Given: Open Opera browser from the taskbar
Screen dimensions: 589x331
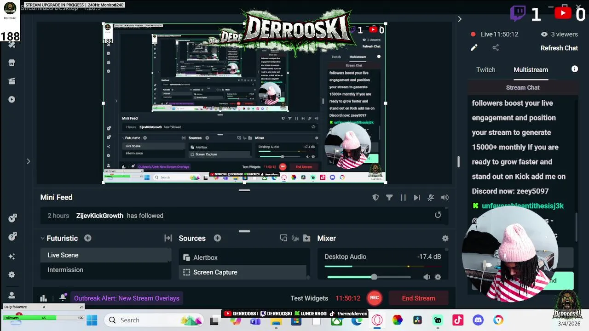Looking at the screenshot, I should [x=377, y=320].
